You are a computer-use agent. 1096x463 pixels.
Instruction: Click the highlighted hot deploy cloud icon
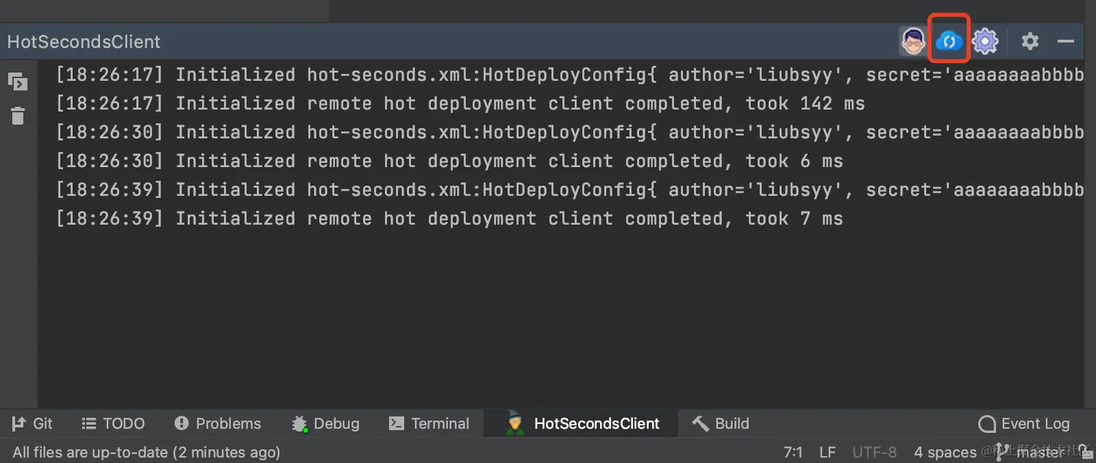948,40
